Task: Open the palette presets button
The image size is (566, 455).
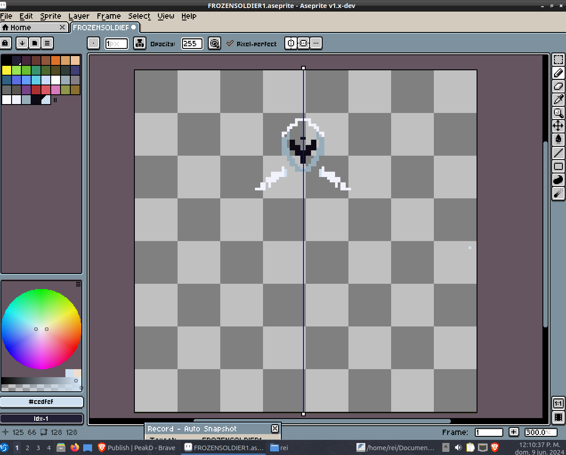Action: [x=35, y=43]
